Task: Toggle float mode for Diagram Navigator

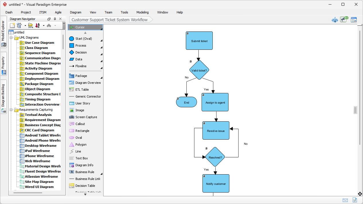Action: coord(49,19)
